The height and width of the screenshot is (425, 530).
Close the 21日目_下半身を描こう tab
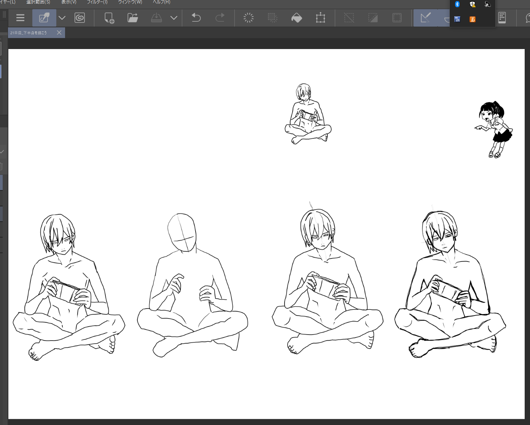59,33
